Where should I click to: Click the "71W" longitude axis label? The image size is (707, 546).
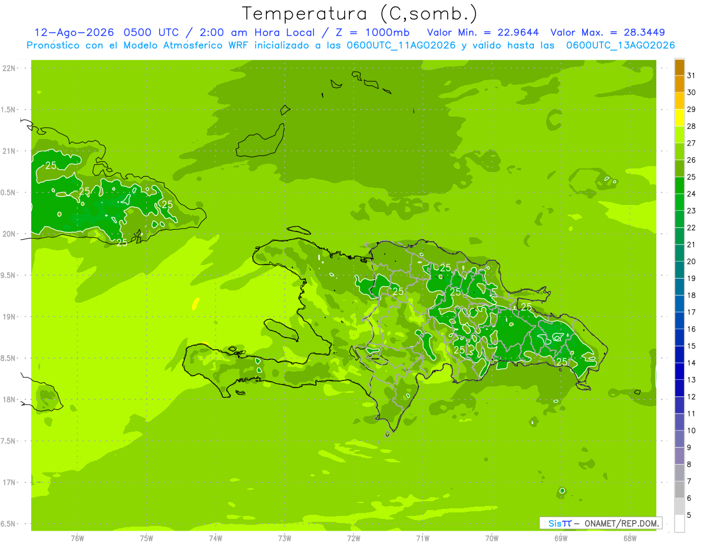[x=422, y=538]
